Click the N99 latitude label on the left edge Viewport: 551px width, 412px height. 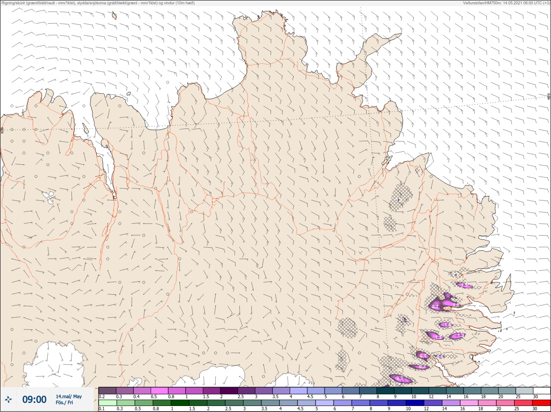(2, 130)
